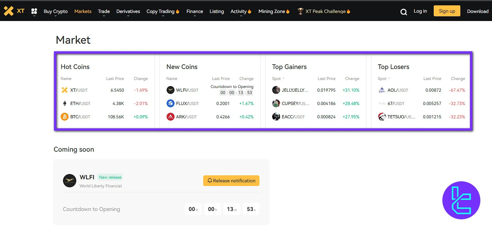Click the CUPSEY coin icon
Viewport: 492px width, 231px height.
tap(276, 103)
